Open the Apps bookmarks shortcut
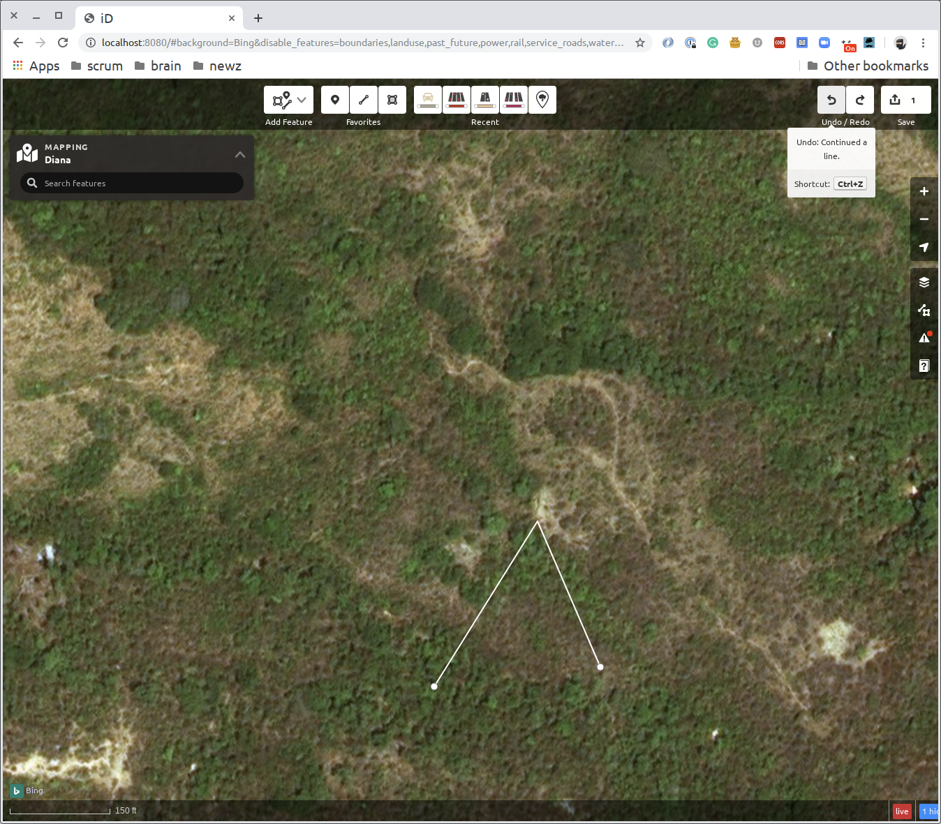 click(36, 66)
